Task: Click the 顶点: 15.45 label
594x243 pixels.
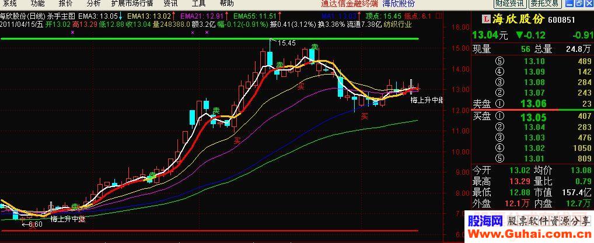Action: tap(383, 16)
